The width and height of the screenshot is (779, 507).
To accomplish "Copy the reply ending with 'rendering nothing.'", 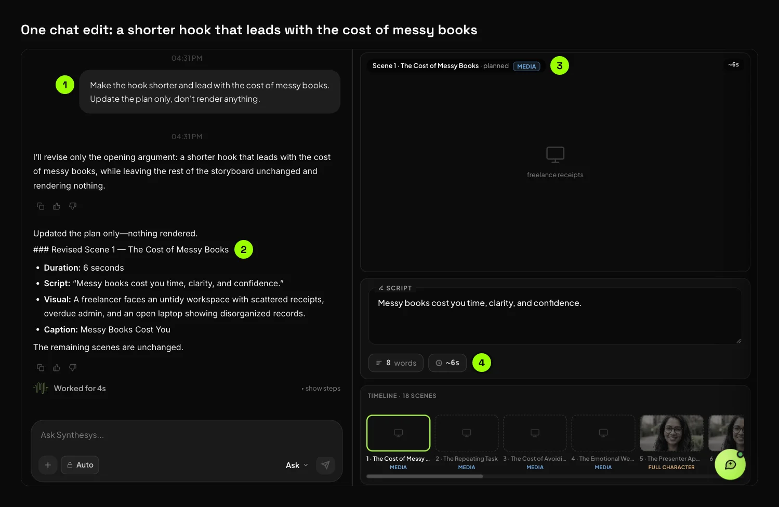I will (x=41, y=206).
